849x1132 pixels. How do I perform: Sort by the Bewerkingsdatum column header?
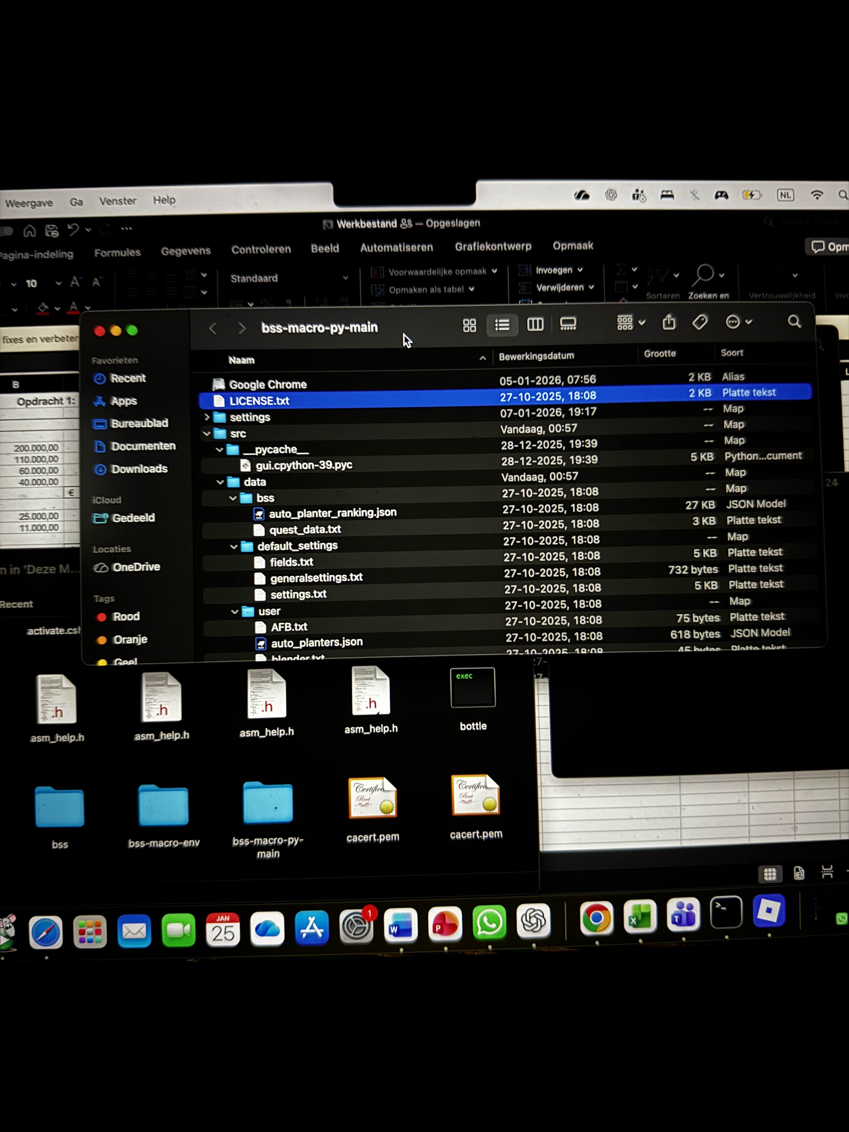click(536, 356)
